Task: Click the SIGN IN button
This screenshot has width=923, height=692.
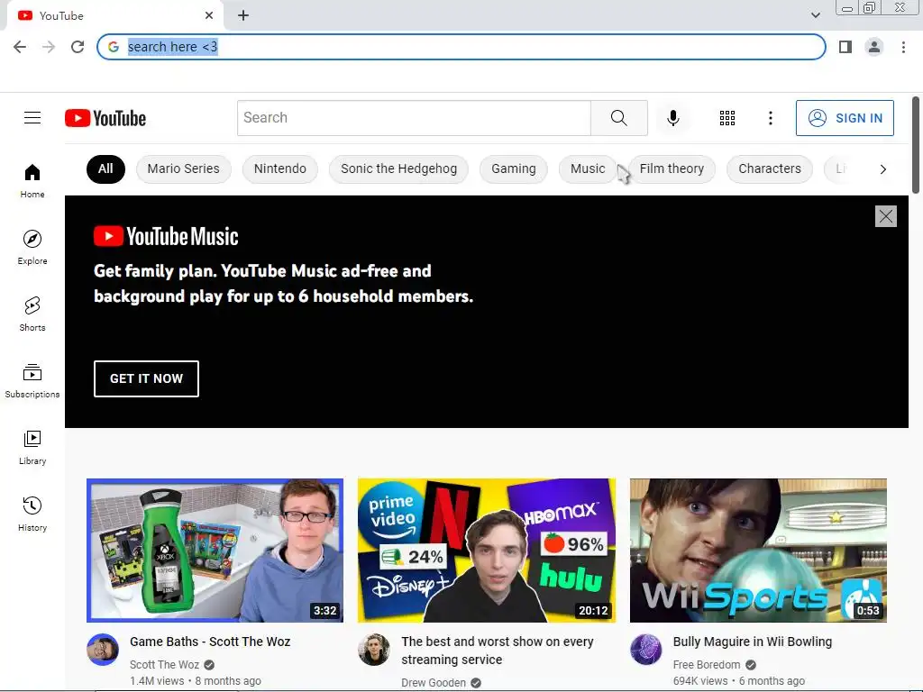Action: [845, 118]
